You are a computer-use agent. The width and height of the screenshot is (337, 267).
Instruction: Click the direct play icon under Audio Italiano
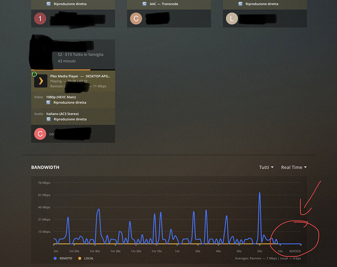coord(48,119)
